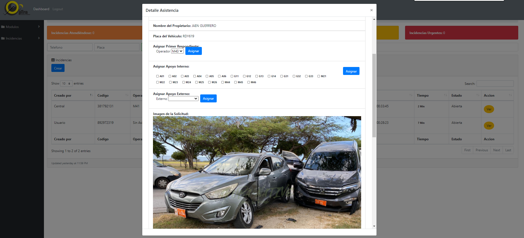Viewport: 524px width, 238px height.
Task: Click the dialog scrollbar's up arrow
Action: click(374, 19)
